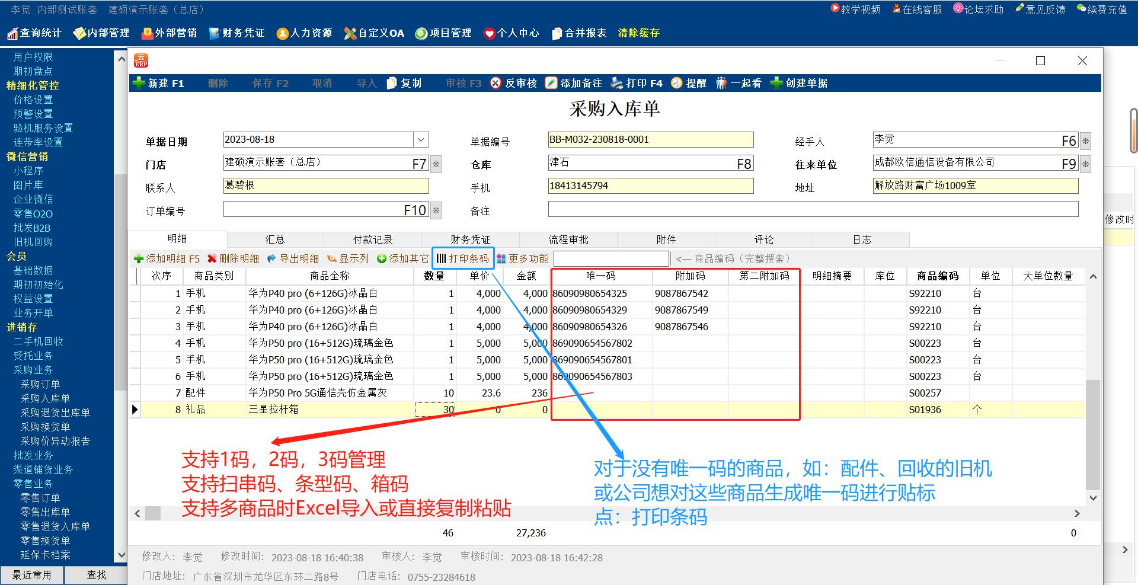1138x585 pixels.
Task: Click the 在线客服 agent icon
Action: [x=897, y=8]
